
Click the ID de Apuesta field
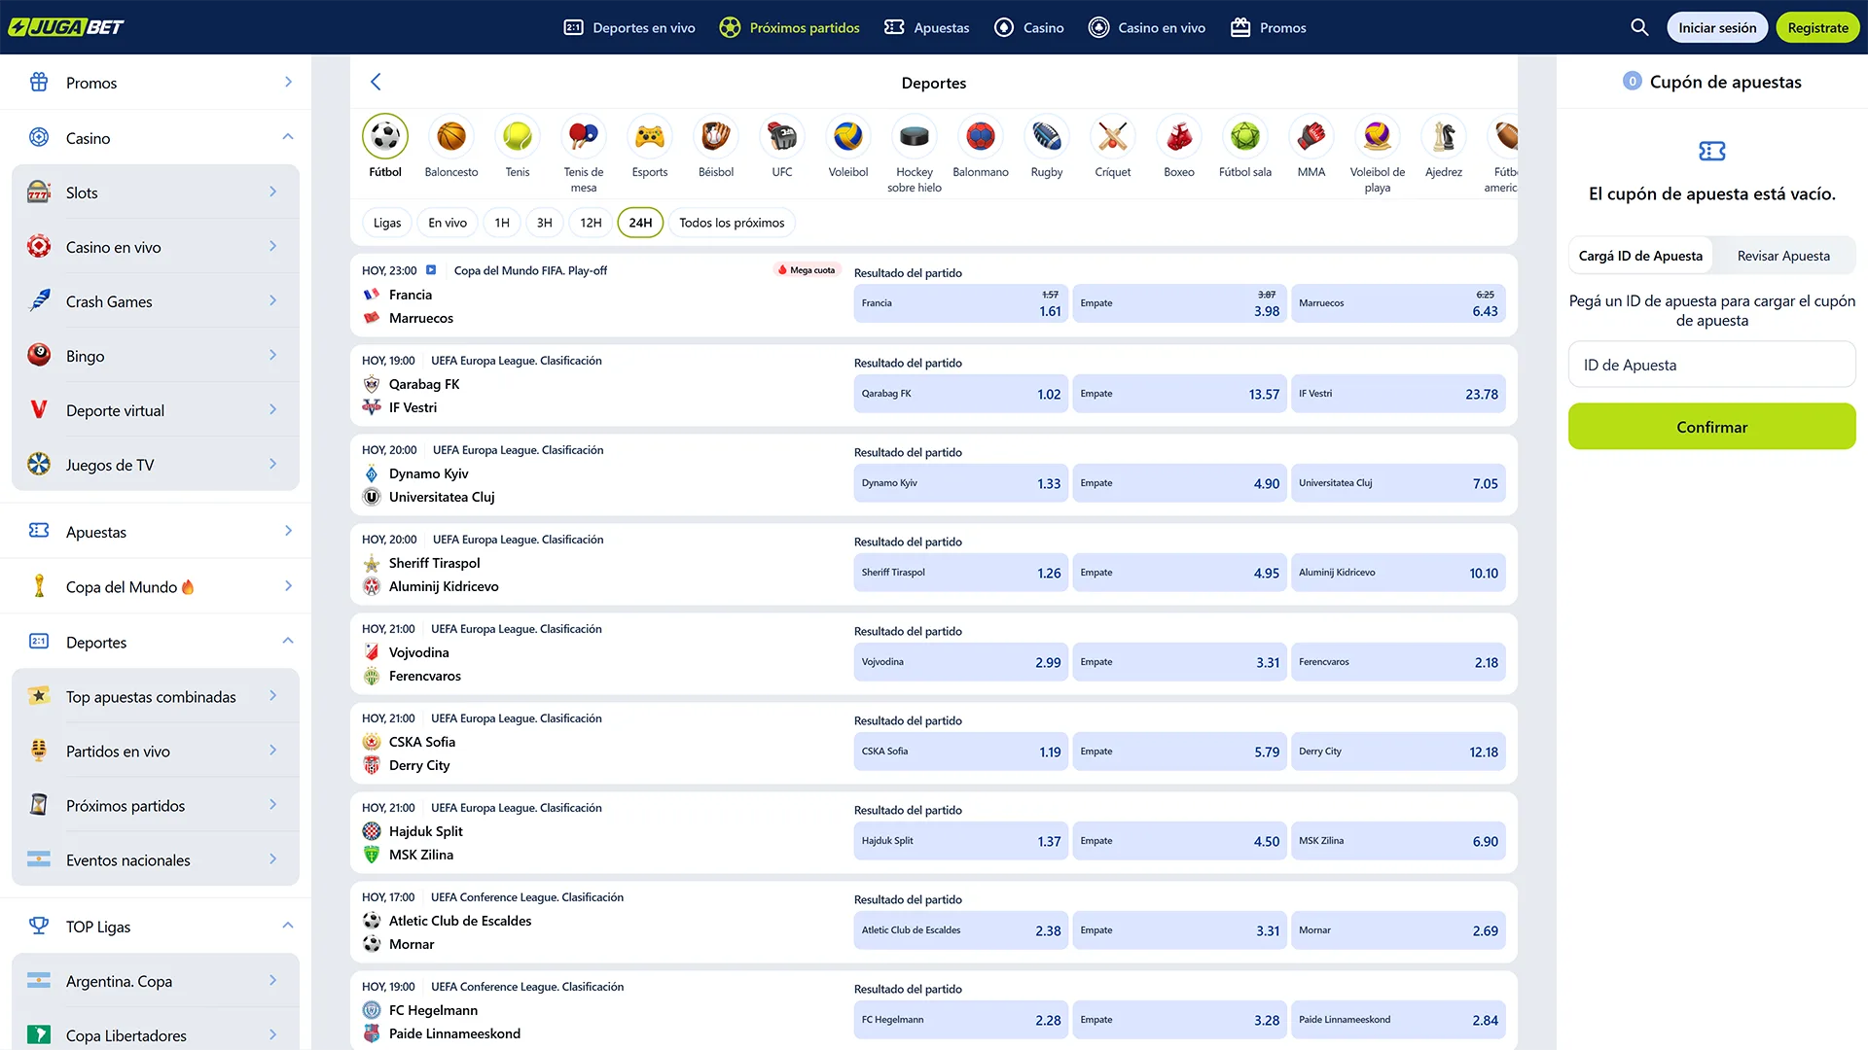1711,365
